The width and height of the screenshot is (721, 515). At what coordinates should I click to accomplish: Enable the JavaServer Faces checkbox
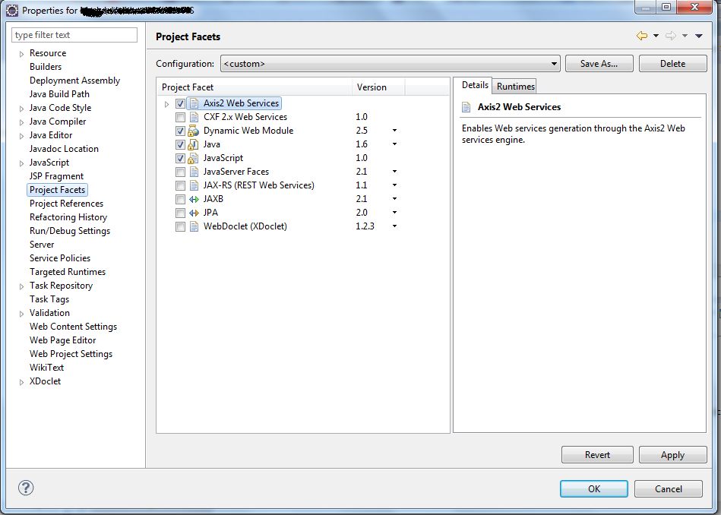pos(180,172)
